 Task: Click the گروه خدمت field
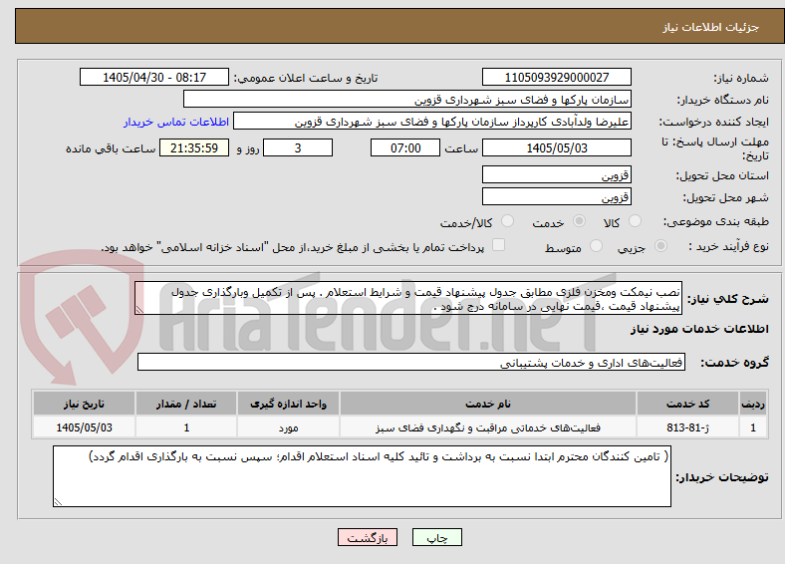tap(411, 362)
